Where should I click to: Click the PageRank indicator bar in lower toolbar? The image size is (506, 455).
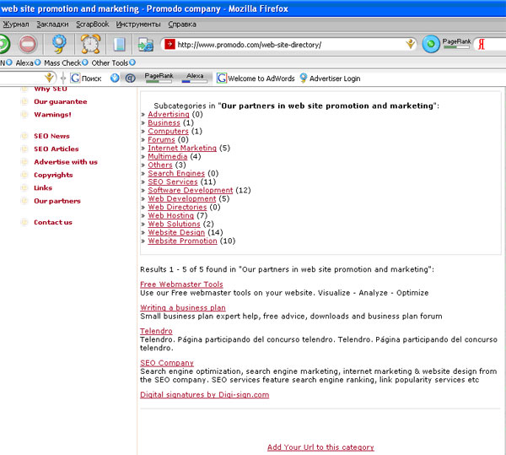[159, 79]
